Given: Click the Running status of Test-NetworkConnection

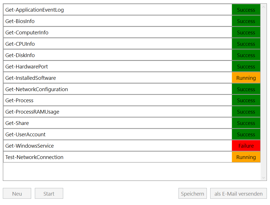Looking at the screenshot, I should 246,157.
